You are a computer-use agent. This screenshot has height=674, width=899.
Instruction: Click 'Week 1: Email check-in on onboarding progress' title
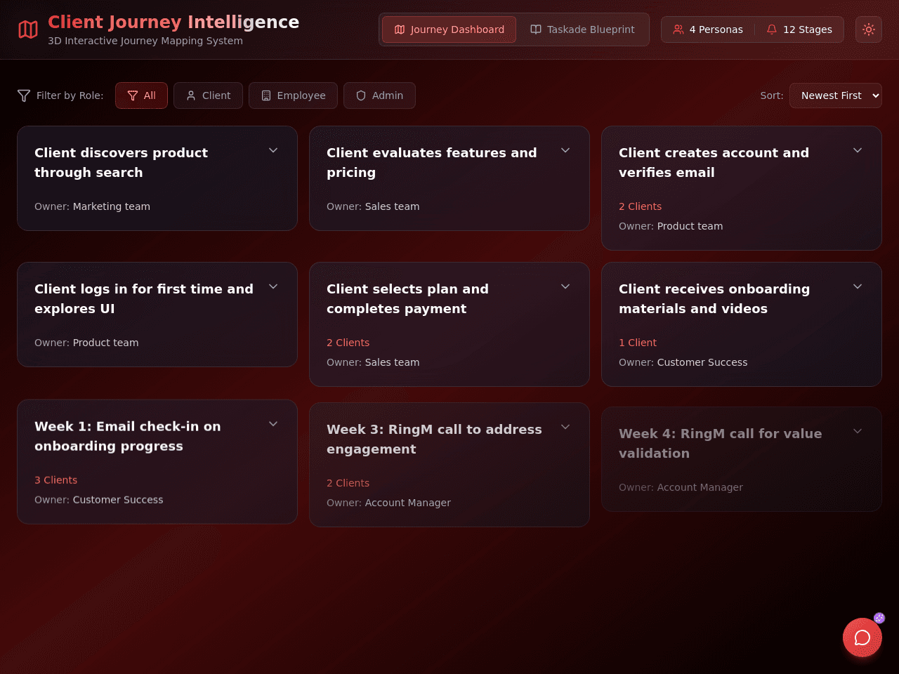tap(128, 437)
